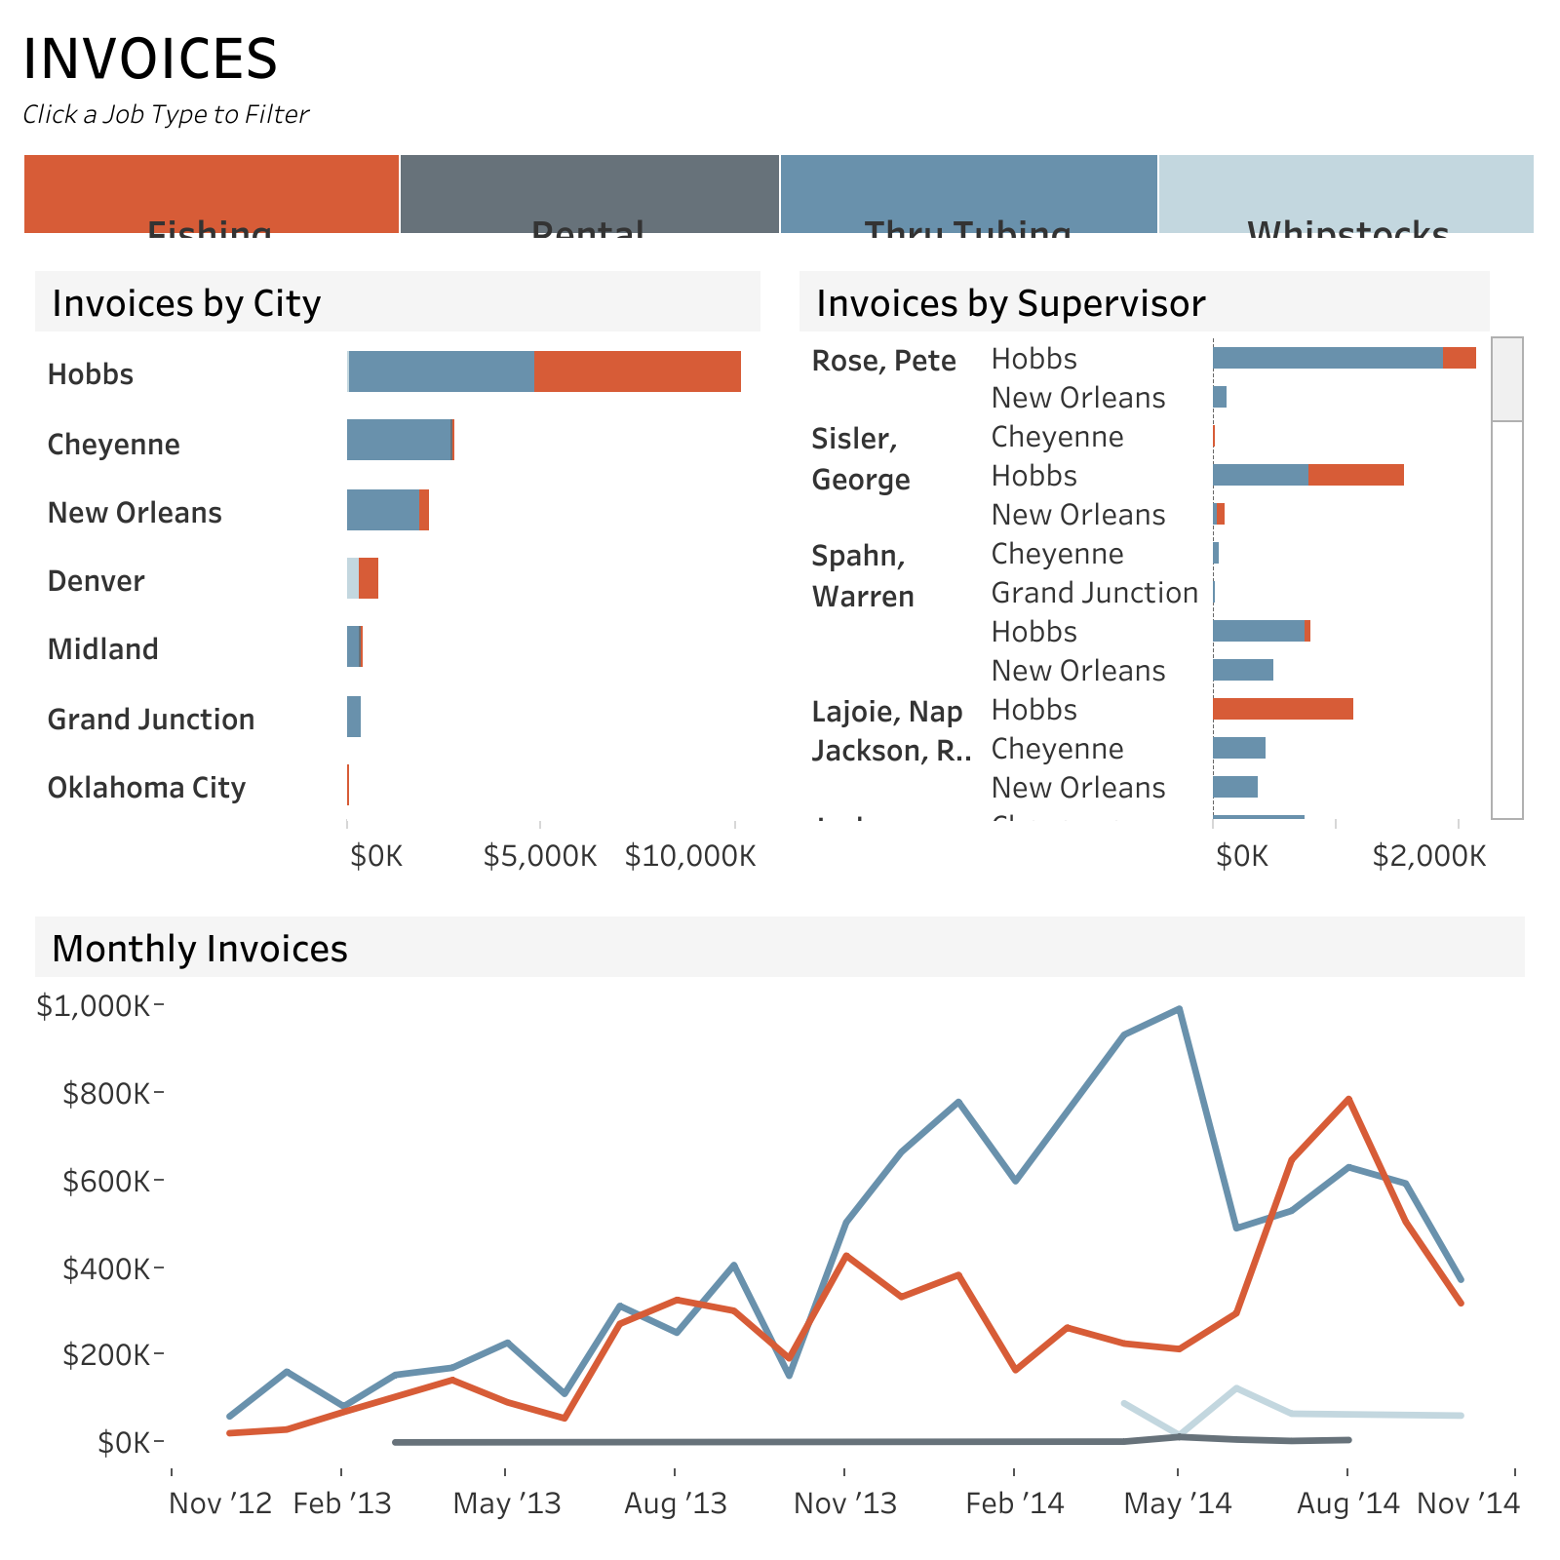
Task: Click the Denver city label
Action: coord(96,581)
